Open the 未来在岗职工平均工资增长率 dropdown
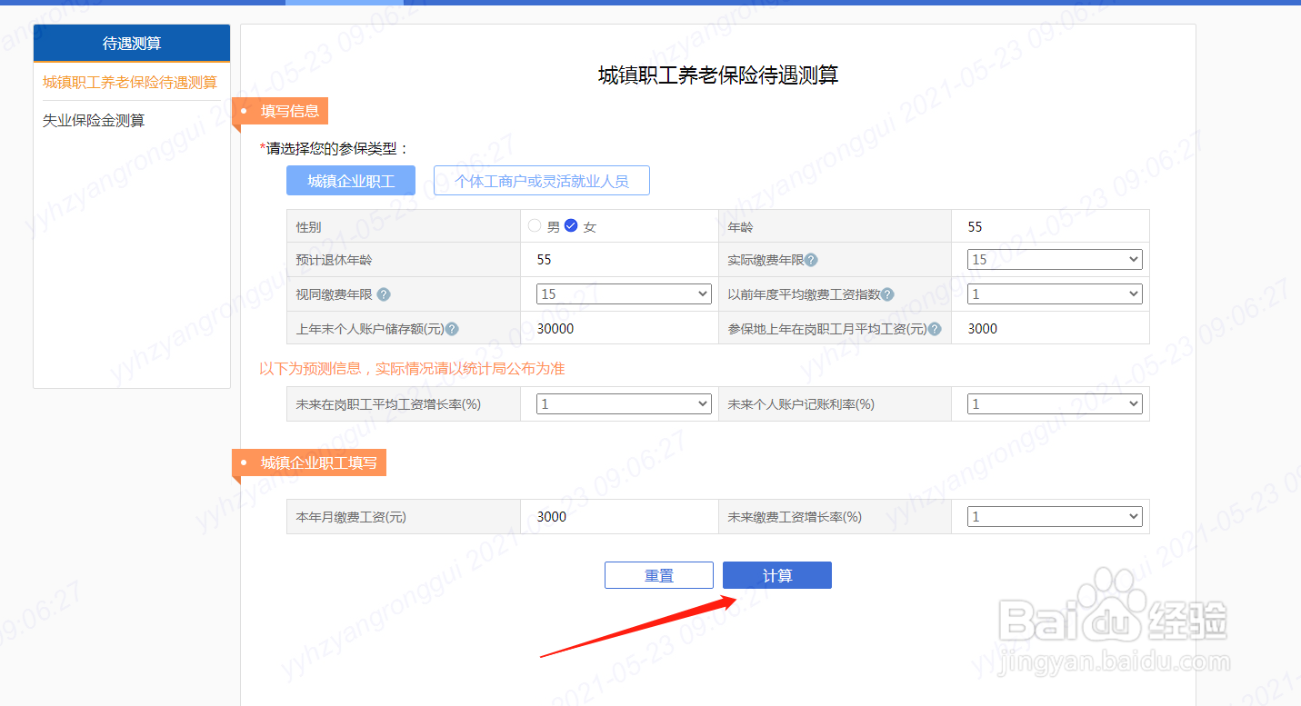Screen dimensions: 1301x706 (624, 404)
